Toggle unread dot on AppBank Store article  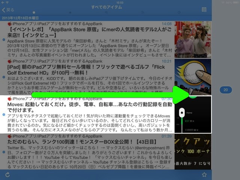pos(4,40)
